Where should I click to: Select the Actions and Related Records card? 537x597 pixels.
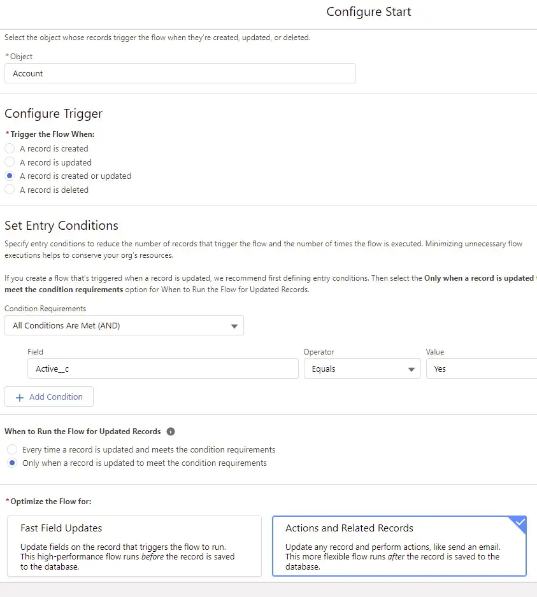click(x=399, y=546)
